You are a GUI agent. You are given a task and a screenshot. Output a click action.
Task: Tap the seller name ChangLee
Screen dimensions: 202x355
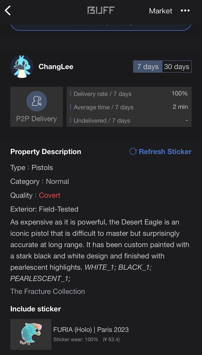[56, 67]
